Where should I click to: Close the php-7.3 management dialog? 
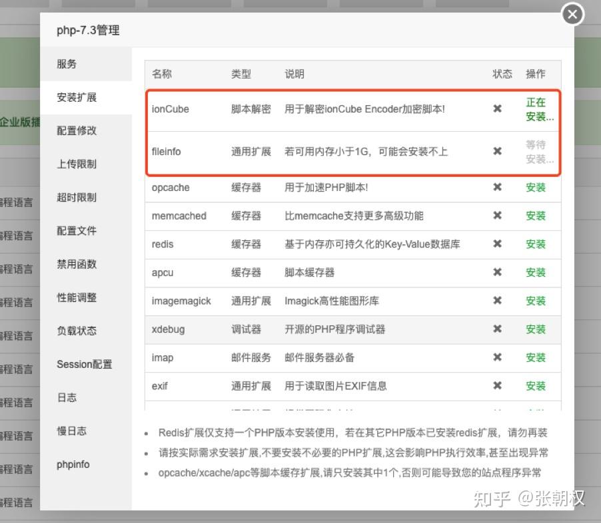(572, 14)
